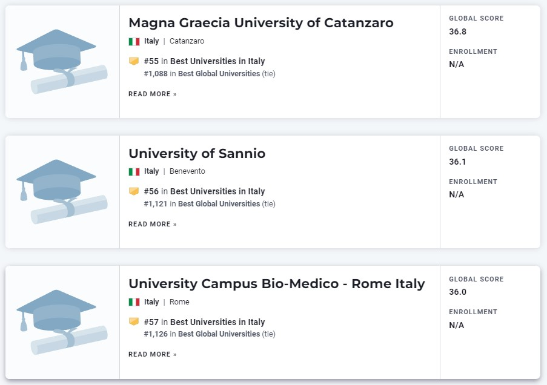Click Read More under Magna Graecia University
This screenshot has height=385, width=547.
coord(153,94)
